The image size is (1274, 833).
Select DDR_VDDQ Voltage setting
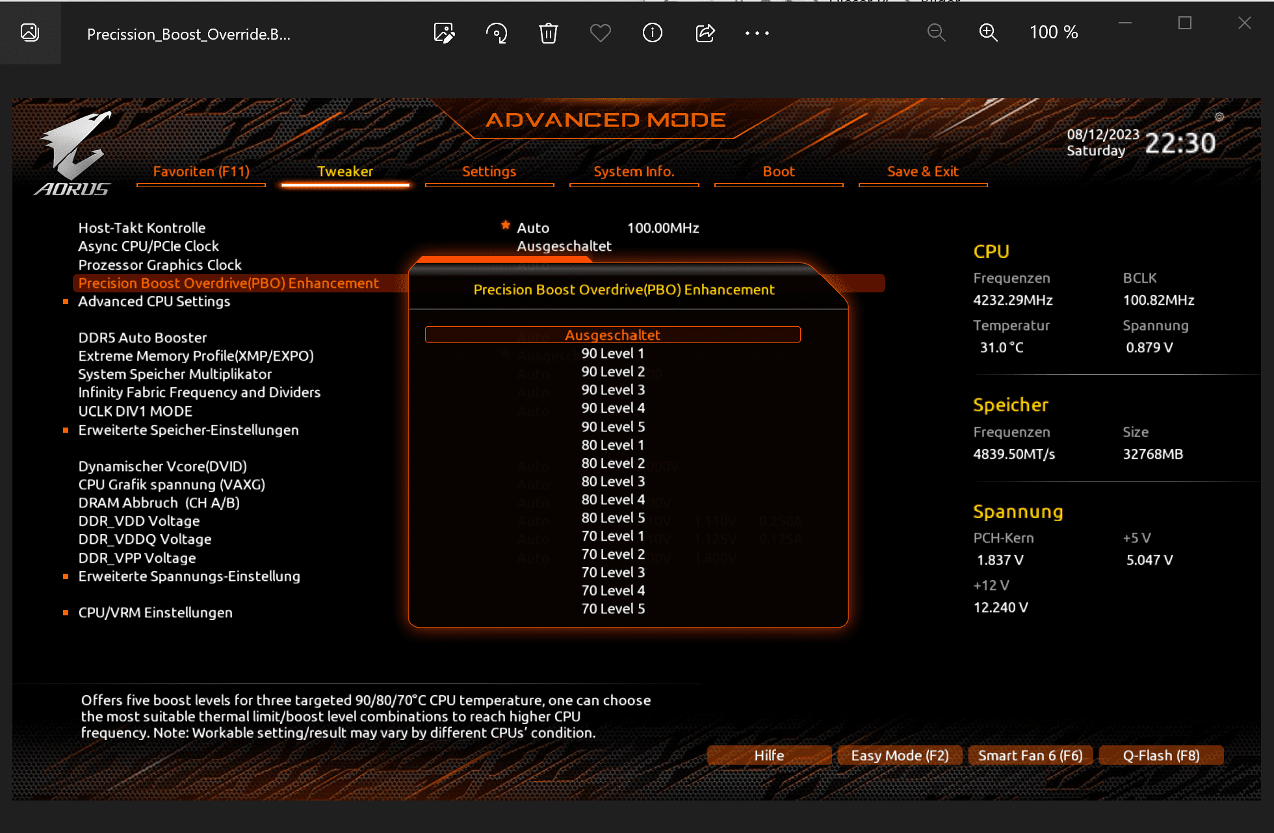point(145,539)
